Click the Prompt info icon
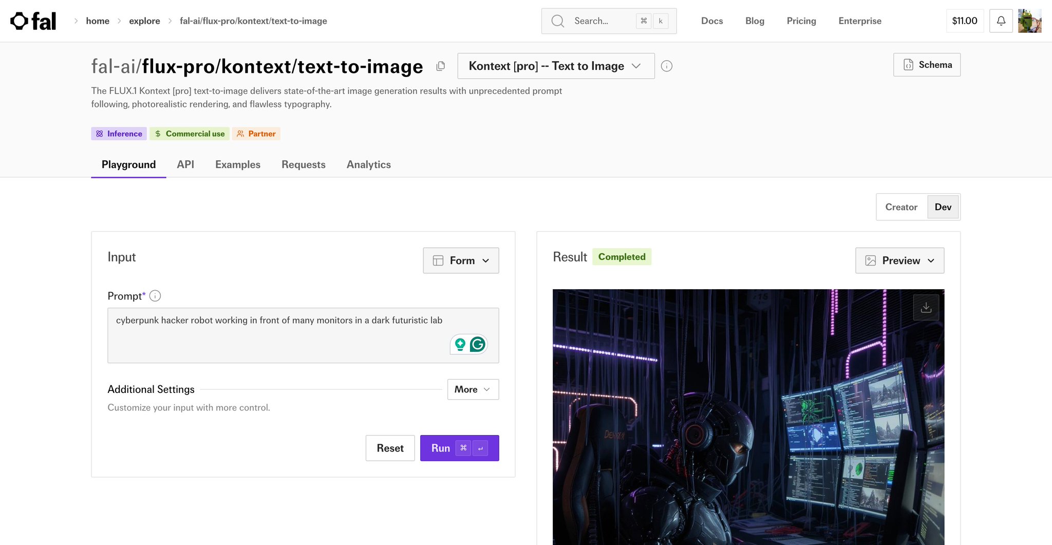 click(x=155, y=296)
